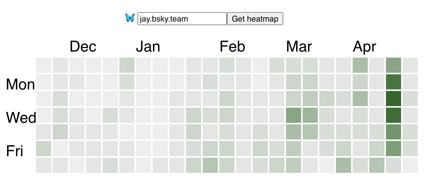Select the Feb month heading
The height and width of the screenshot is (188, 432).
coord(233,46)
